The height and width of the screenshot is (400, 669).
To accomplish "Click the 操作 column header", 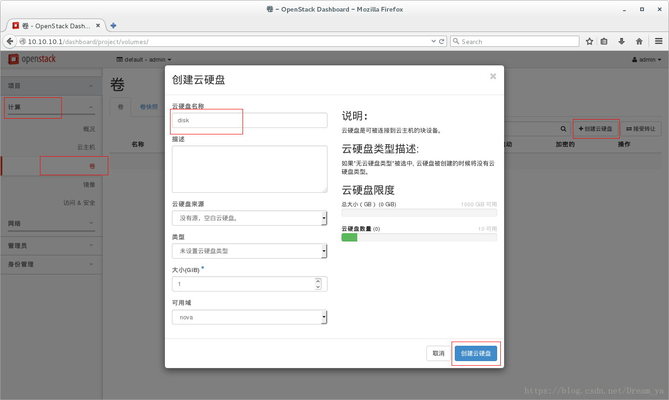I will 624,144.
